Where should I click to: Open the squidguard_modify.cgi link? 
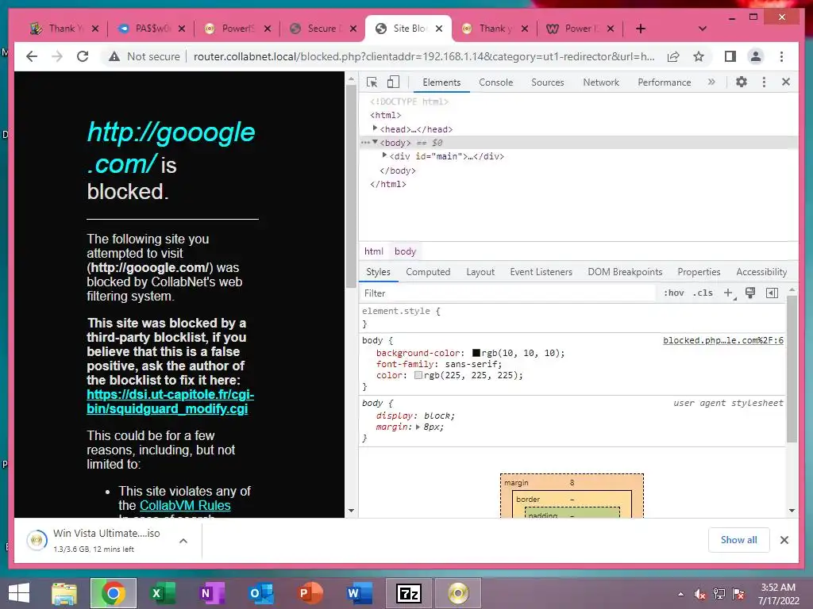click(x=170, y=401)
